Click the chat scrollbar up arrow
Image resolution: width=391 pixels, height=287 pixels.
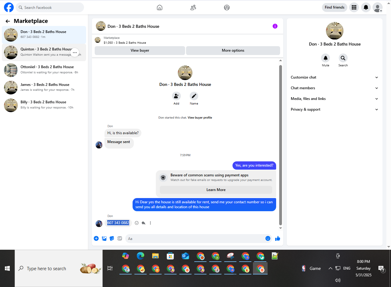280,61
